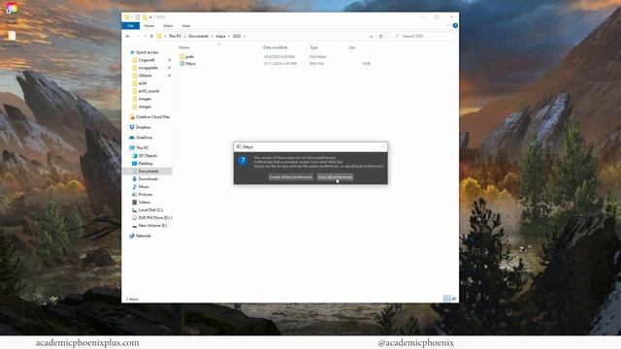The height and width of the screenshot is (349, 621).
Task: Open the Cogswell pinned folder
Action: pyautogui.click(x=147, y=60)
